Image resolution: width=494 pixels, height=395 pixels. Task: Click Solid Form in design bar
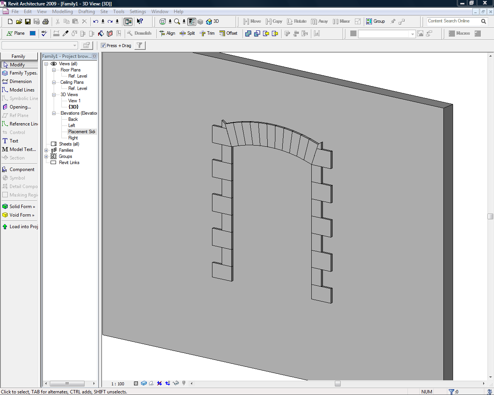[22, 207]
